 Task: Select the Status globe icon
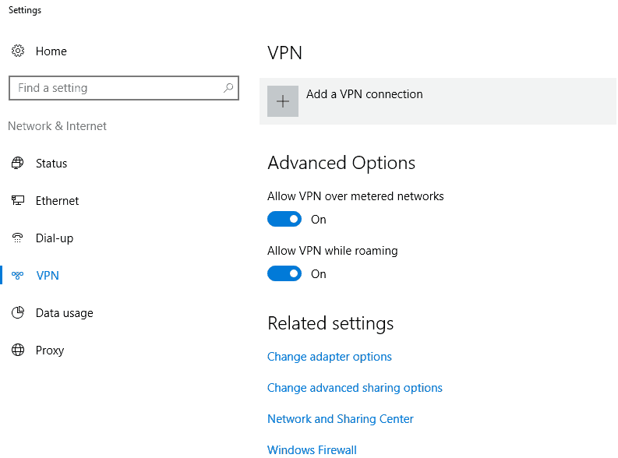(x=17, y=163)
